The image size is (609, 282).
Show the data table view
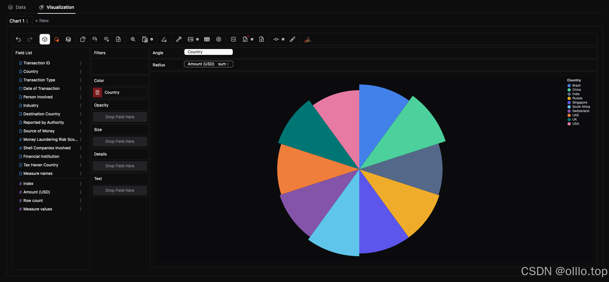point(207,39)
